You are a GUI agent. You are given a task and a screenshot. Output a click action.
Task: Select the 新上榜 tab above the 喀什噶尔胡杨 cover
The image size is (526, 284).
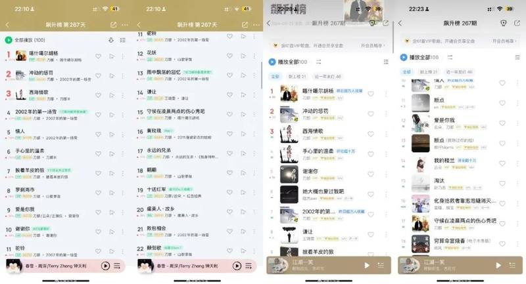(297, 77)
